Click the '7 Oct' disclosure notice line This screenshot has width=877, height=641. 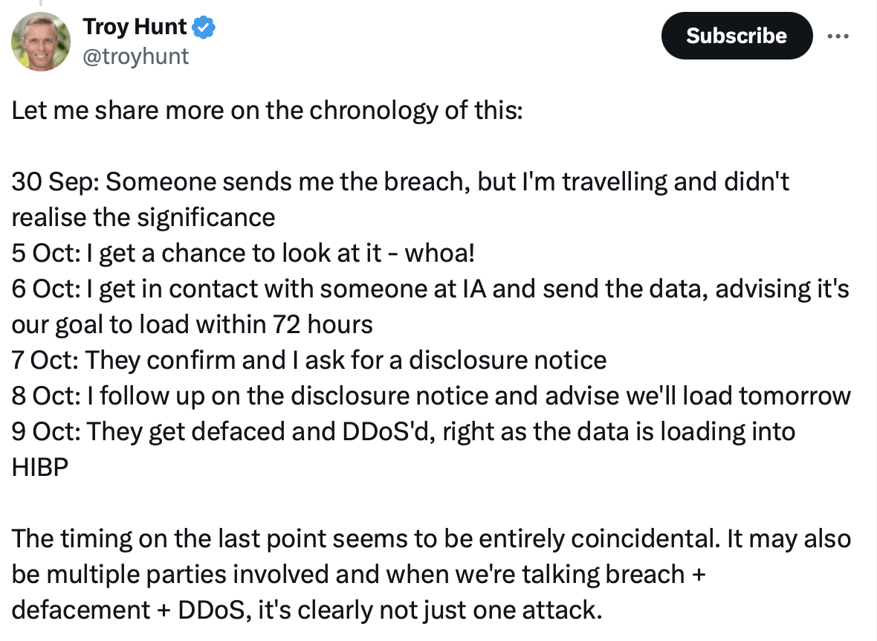309,360
